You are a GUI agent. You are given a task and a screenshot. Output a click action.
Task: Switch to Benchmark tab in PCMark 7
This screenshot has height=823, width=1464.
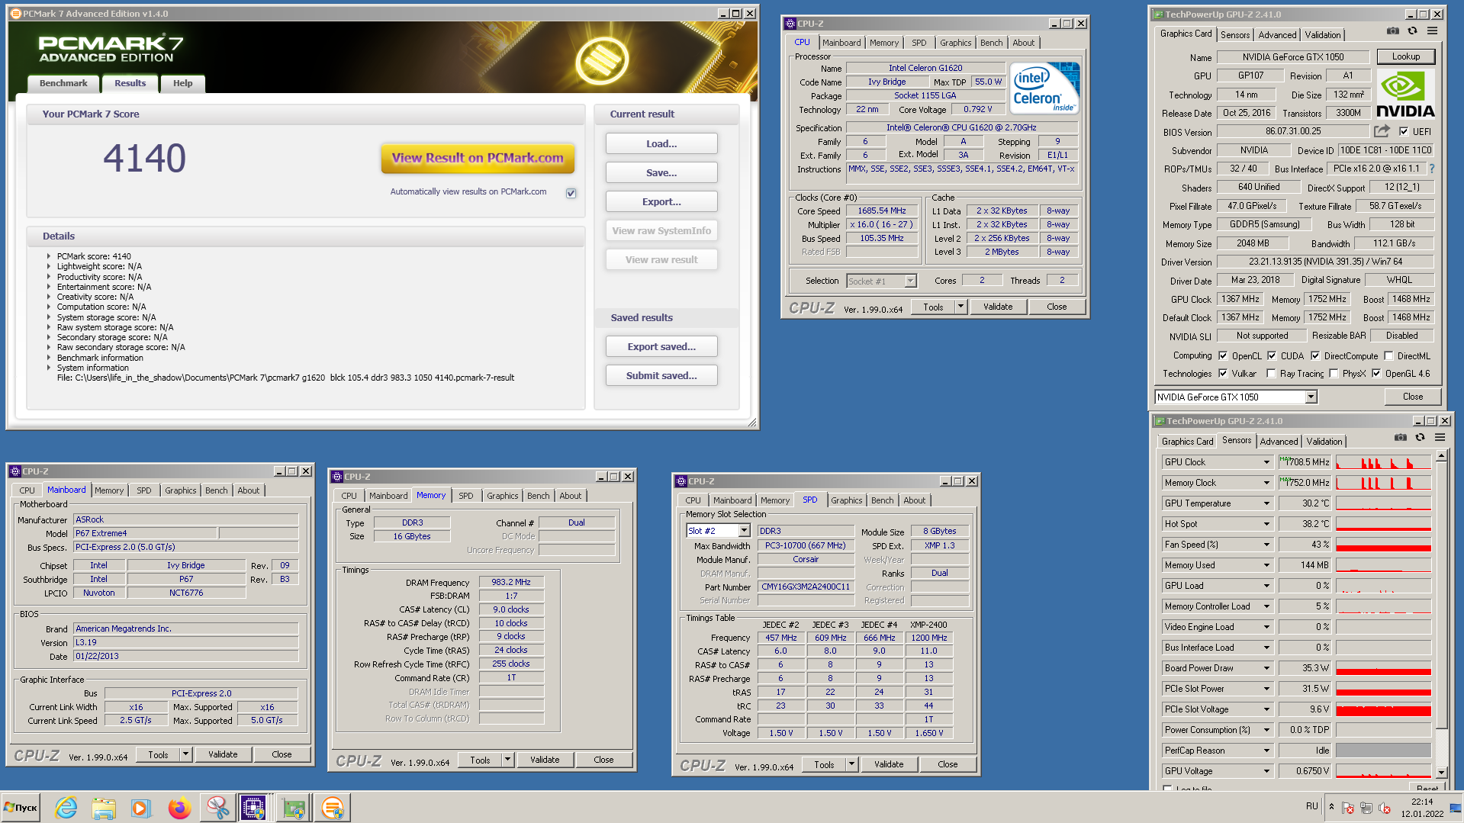point(63,83)
